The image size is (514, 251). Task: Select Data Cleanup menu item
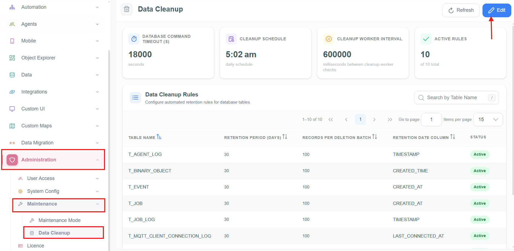pos(64,233)
